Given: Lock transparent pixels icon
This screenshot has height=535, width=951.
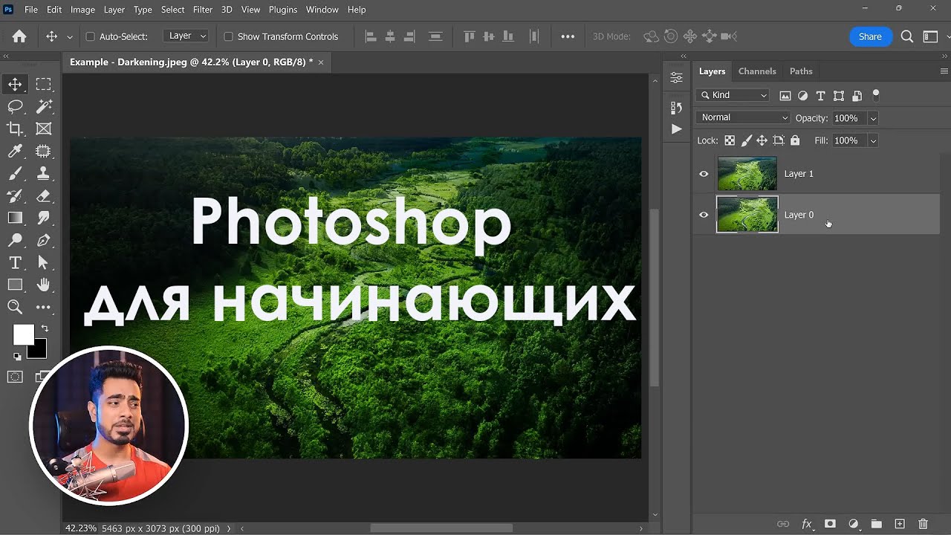Looking at the screenshot, I should click(730, 140).
